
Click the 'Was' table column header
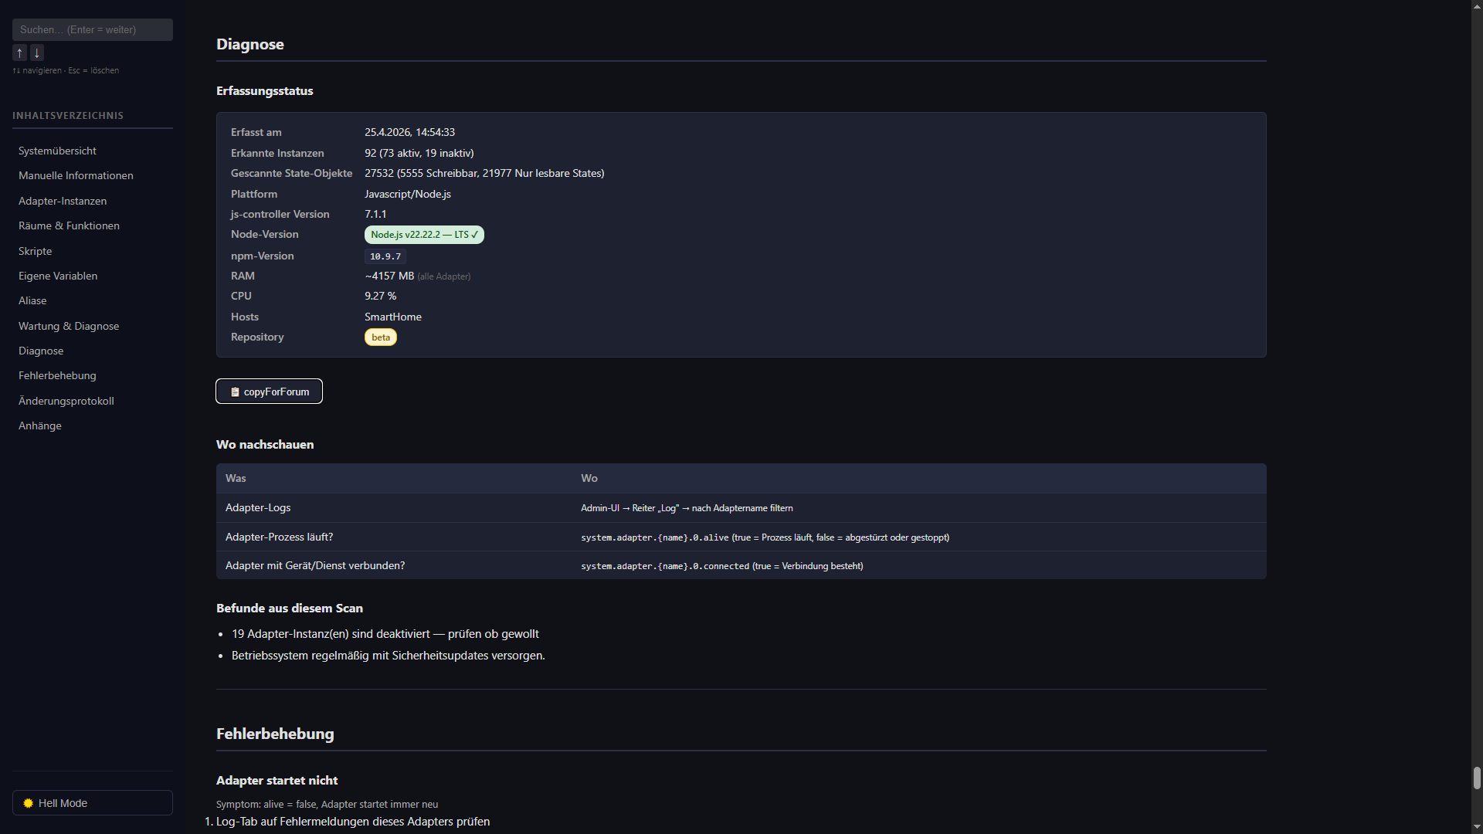236,478
